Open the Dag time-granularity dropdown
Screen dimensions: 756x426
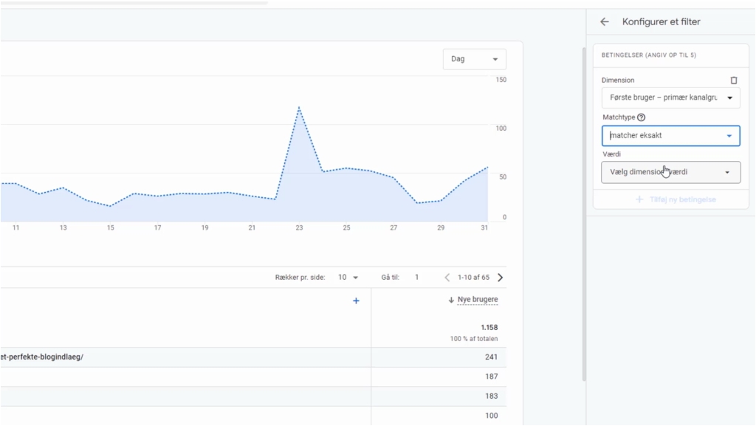(474, 58)
